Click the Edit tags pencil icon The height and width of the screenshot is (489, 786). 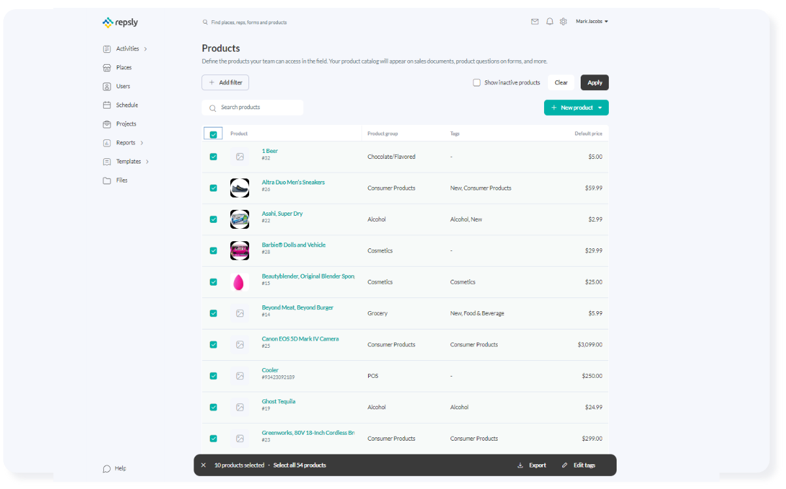coord(565,465)
